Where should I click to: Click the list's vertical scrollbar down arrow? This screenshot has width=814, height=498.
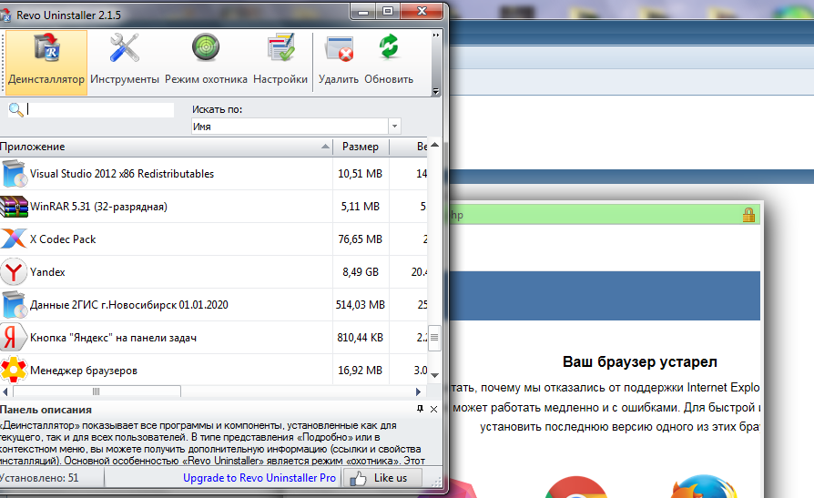coord(434,375)
